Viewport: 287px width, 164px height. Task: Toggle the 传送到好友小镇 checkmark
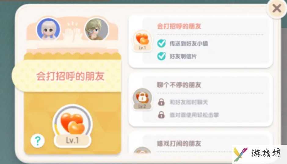[162, 44]
